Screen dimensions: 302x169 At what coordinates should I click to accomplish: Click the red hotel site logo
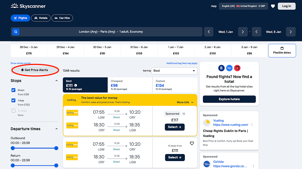[237, 68]
